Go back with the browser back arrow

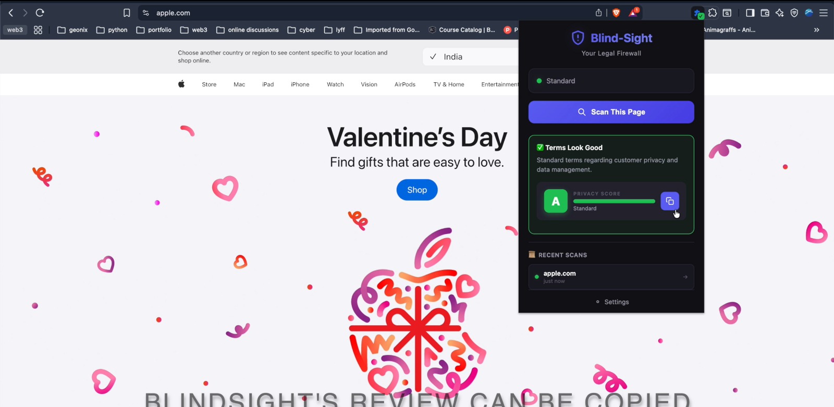[x=11, y=13]
